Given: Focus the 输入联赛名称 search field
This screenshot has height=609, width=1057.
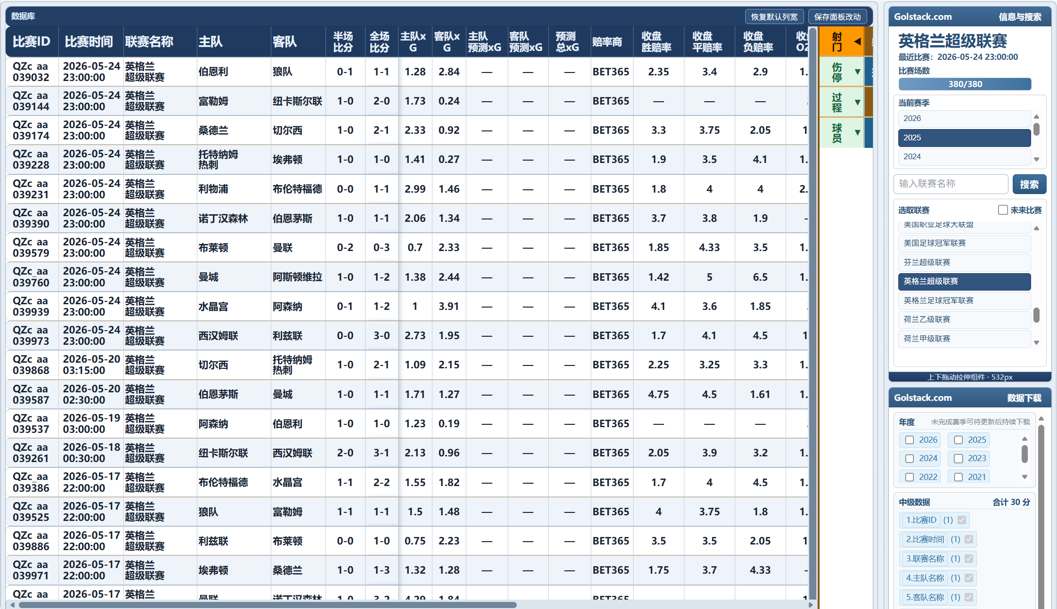Looking at the screenshot, I should [951, 184].
